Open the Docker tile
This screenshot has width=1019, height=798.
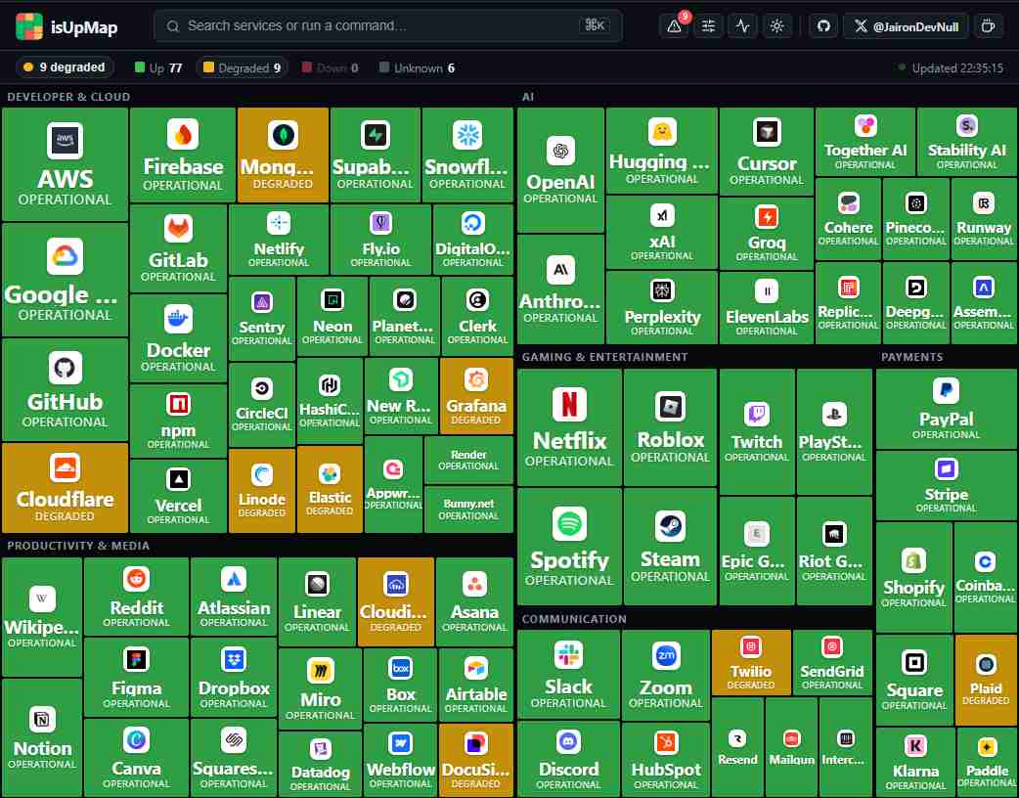[x=178, y=338]
